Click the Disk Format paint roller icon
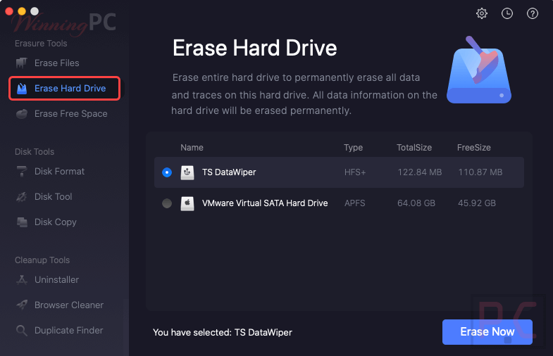553x356 pixels. coord(22,172)
